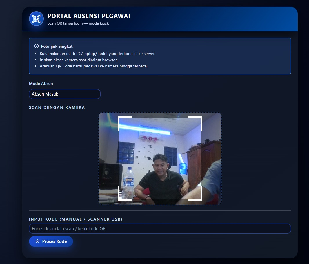Open the Mode Absen dropdown showing Absen Masuk
The width and height of the screenshot is (309, 264).
click(65, 94)
